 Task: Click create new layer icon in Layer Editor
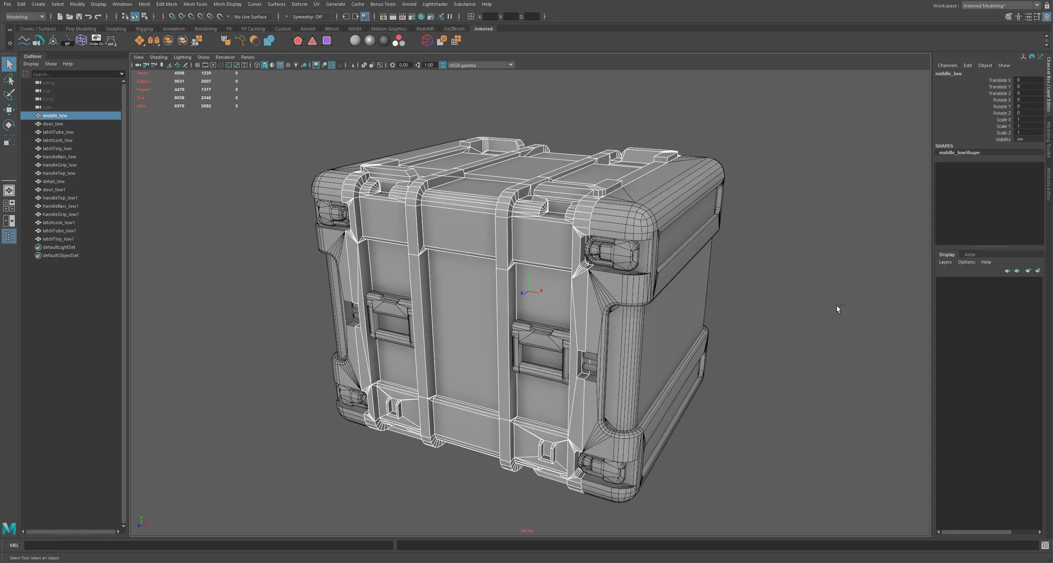coord(1028,271)
